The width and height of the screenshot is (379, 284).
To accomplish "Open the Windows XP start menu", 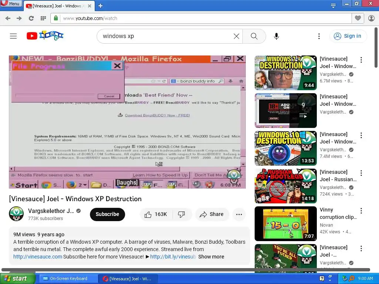I will [17, 278].
